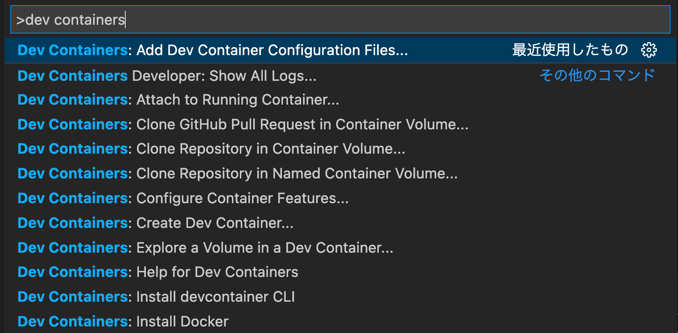The width and height of the screenshot is (678, 333).
Task: Click the Dev Containers prefix on Install Docker row
Action: click(72, 321)
